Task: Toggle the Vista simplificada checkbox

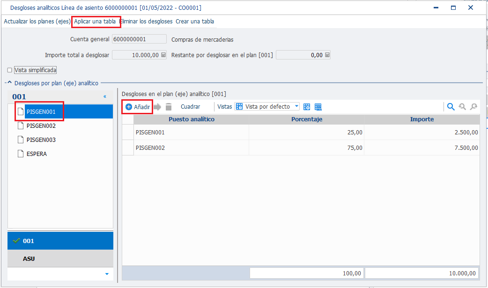Action: (x=10, y=70)
